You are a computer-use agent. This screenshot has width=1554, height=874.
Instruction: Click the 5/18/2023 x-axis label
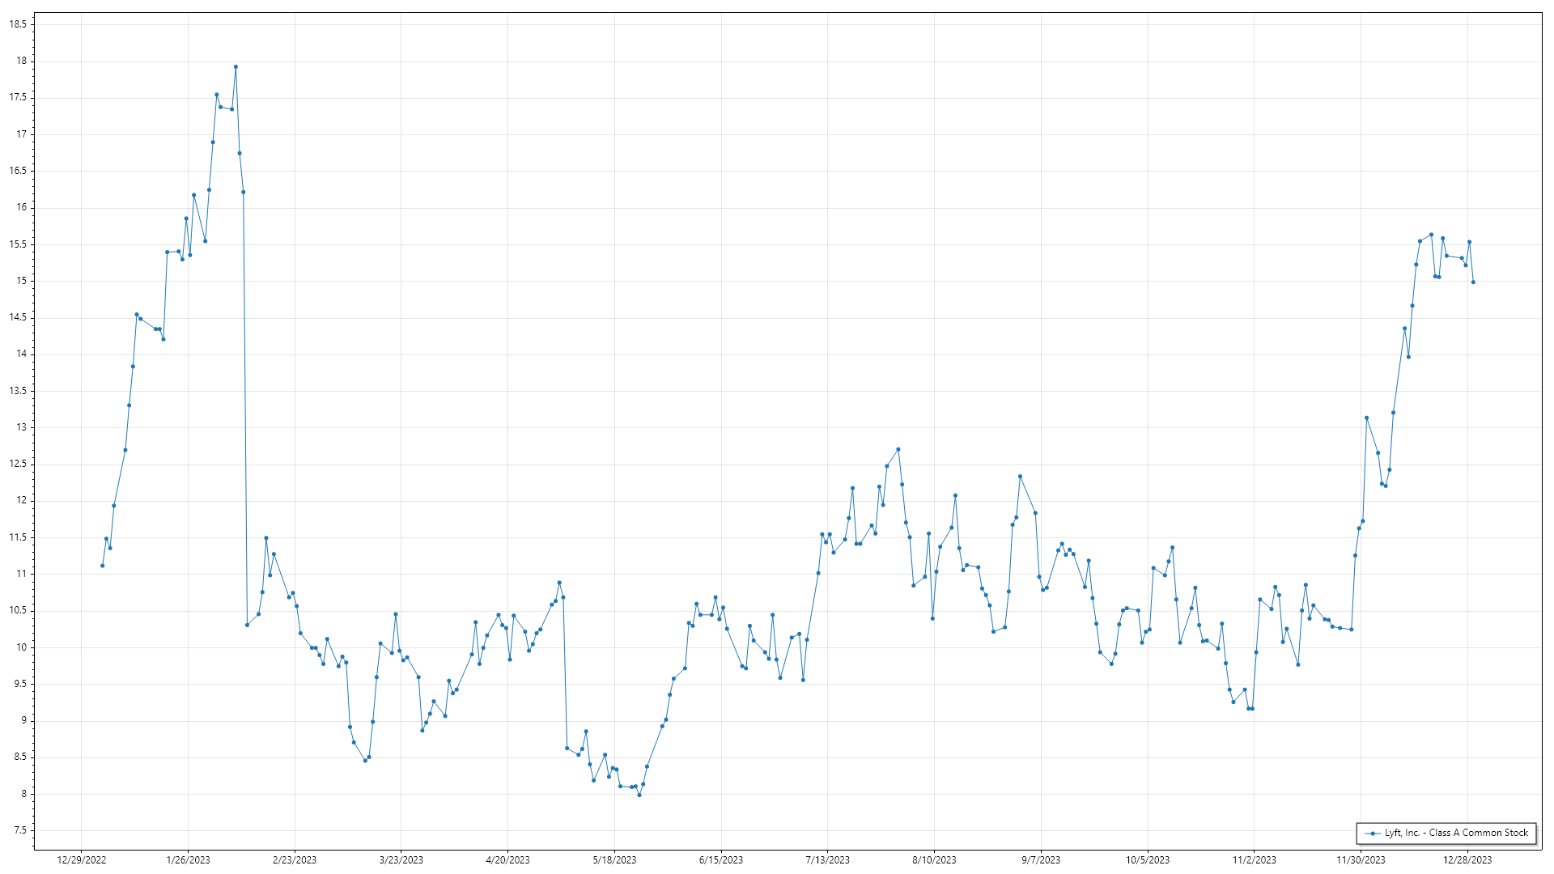tap(614, 859)
